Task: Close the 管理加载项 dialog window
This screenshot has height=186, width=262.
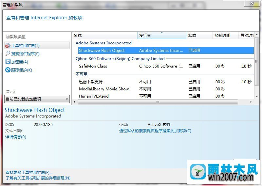Action: click(252, 3)
